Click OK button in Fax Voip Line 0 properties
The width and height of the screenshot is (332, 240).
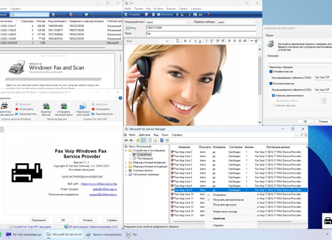coord(305,121)
